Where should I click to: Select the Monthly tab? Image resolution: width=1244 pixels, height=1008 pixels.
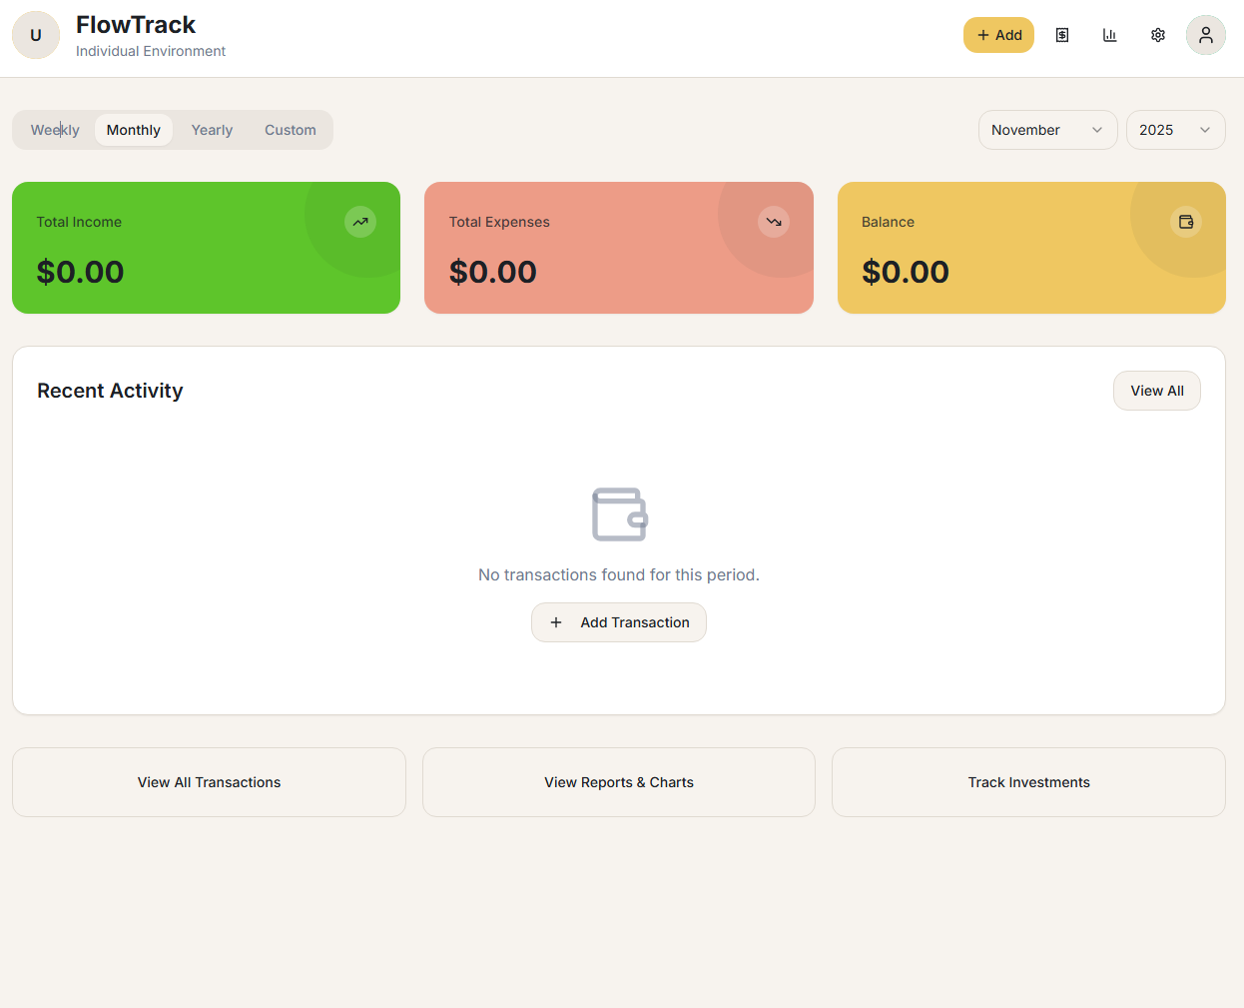point(133,129)
